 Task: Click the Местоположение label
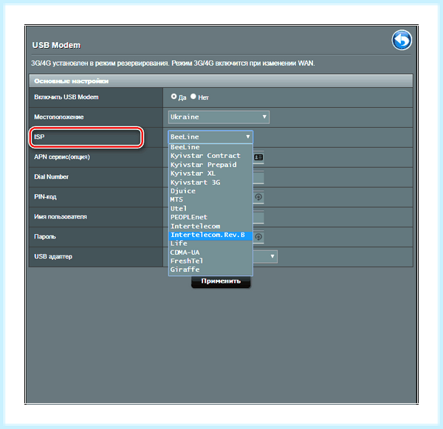coord(59,117)
